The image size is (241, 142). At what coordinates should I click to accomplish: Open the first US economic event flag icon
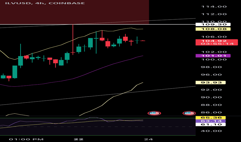pos(154,113)
